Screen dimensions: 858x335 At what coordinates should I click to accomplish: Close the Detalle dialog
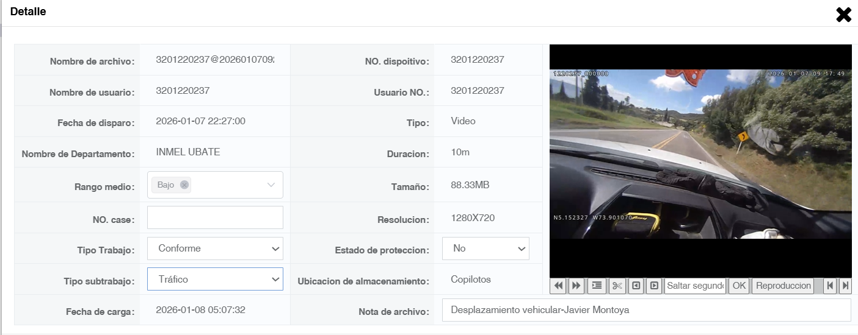843,15
